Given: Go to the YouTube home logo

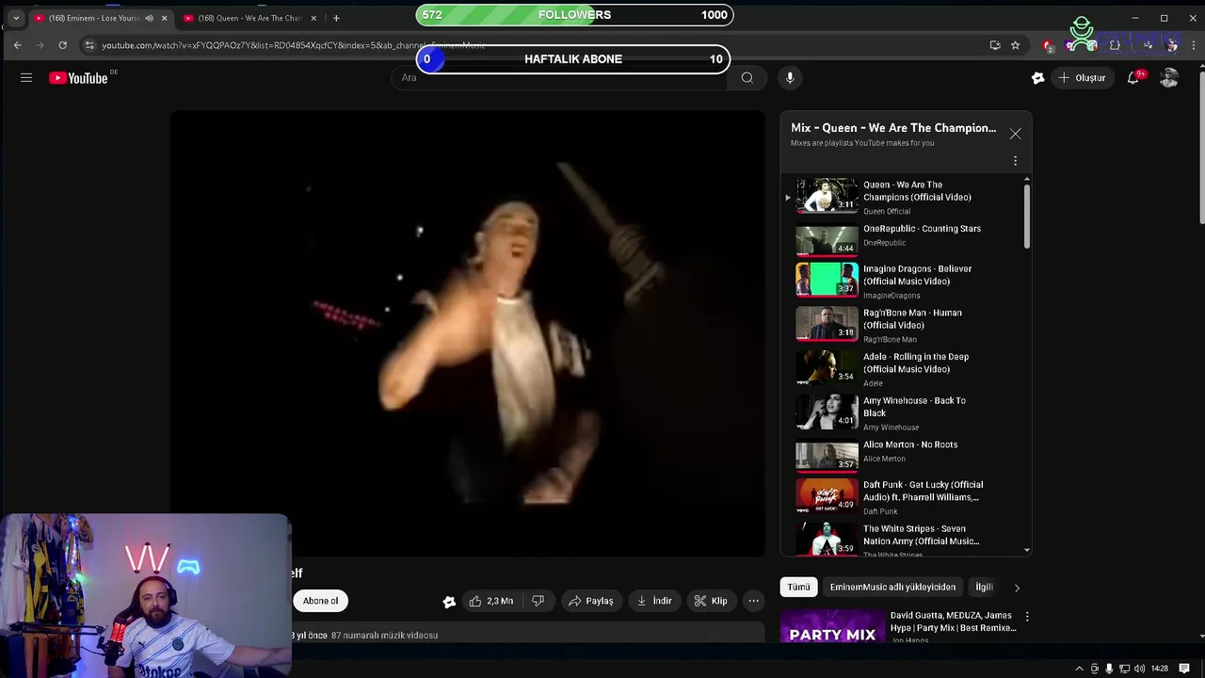Looking at the screenshot, I should click(x=78, y=78).
